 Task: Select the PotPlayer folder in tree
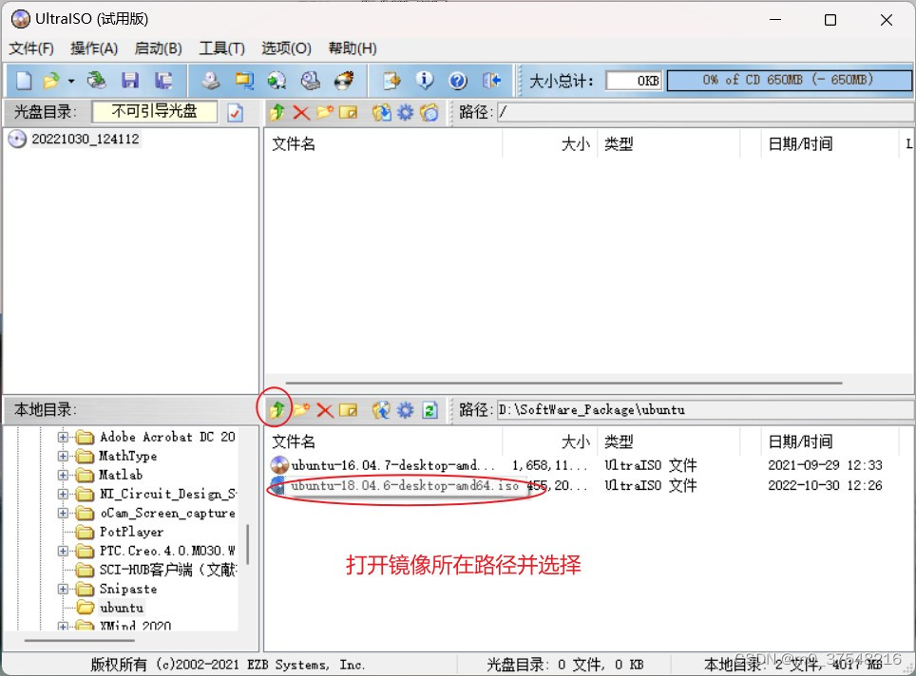pos(131,532)
